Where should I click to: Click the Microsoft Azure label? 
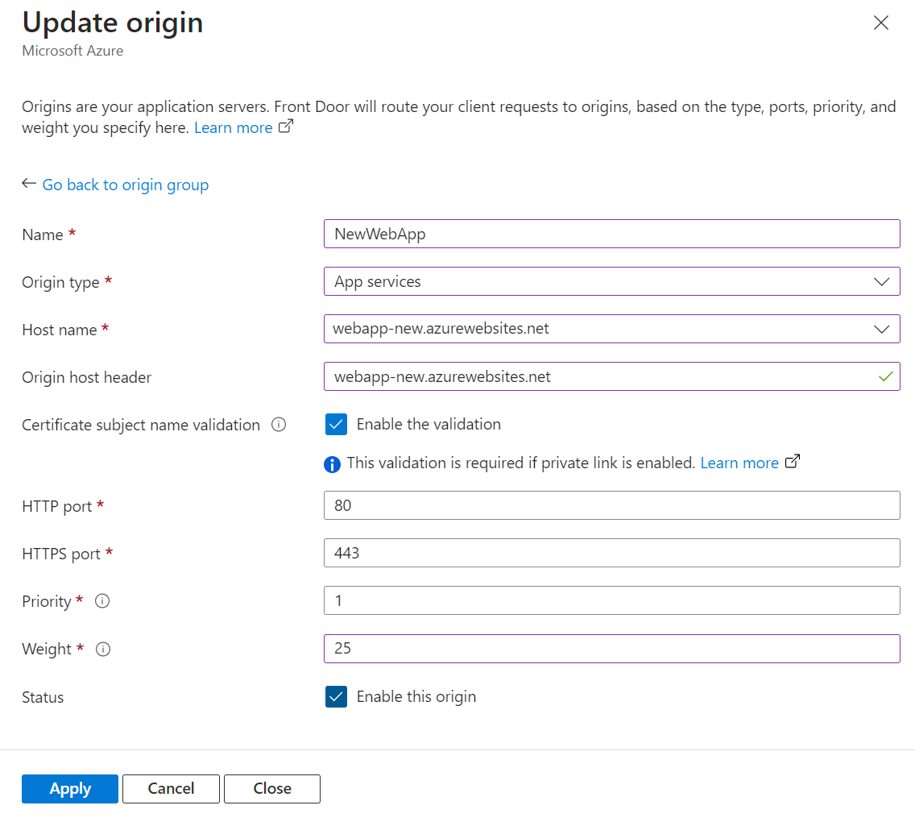[72, 50]
